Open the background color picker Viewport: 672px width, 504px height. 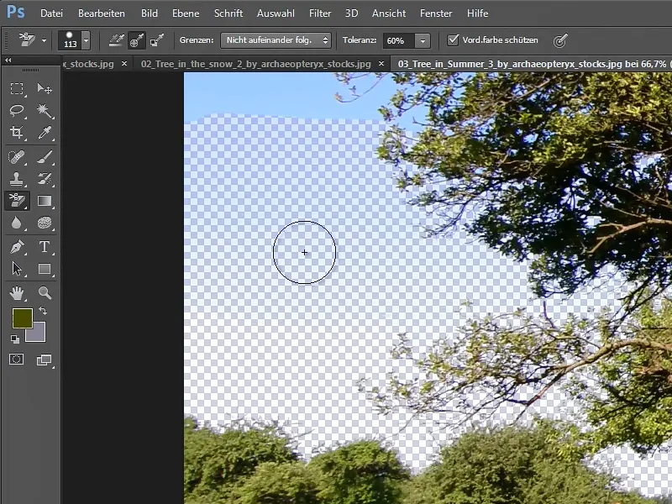coord(38,335)
